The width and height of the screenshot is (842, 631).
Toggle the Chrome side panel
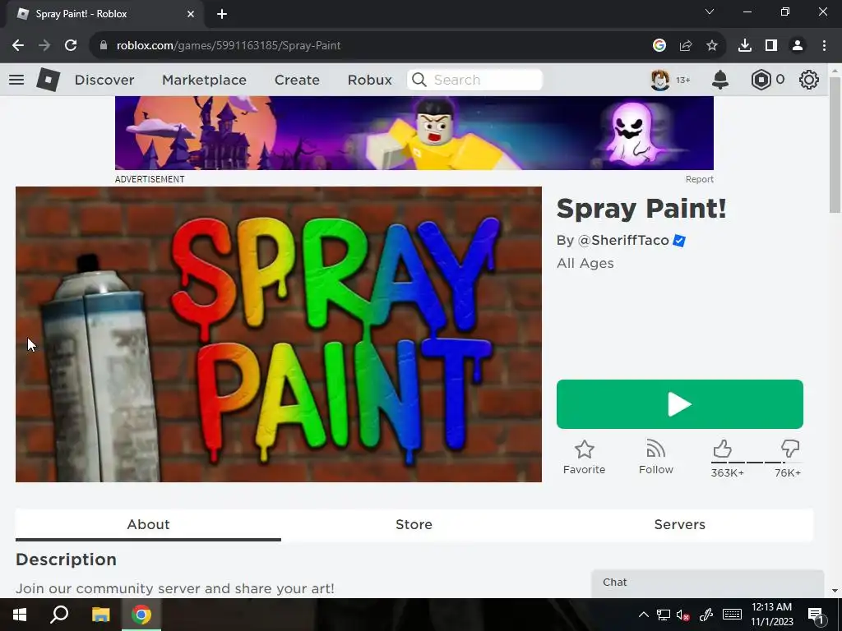tap(771, 46)
